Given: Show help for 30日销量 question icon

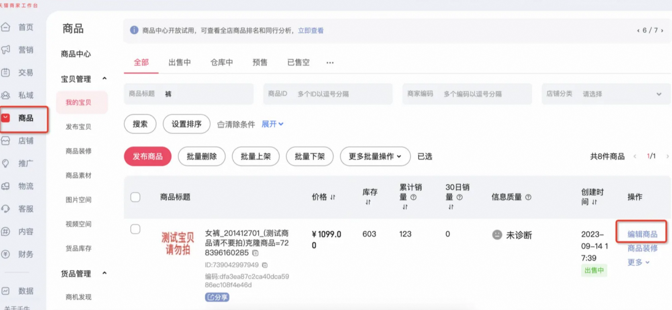Looking at the screenshot, I should [x=460, y=197].
